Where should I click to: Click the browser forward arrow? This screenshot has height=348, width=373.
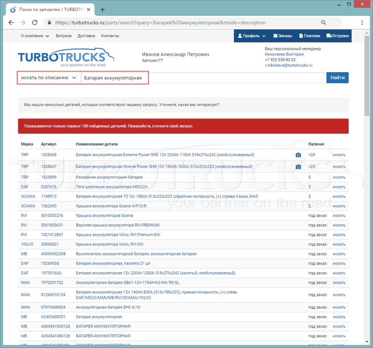point(23,22)
